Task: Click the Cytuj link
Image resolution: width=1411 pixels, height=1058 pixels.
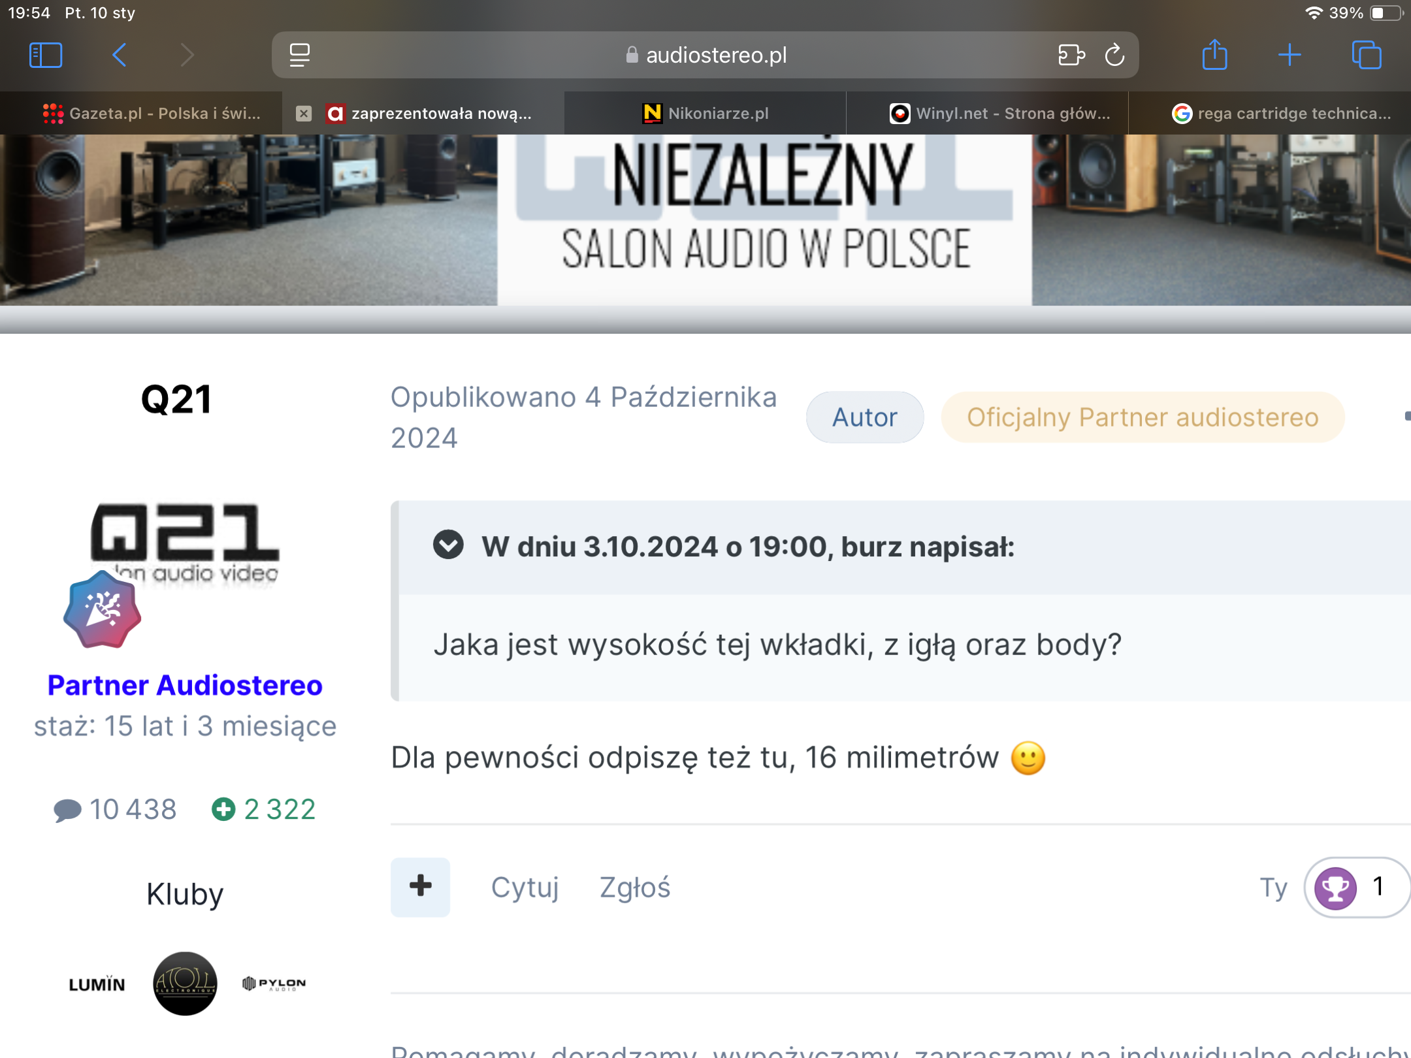Action: coord(525,887)
